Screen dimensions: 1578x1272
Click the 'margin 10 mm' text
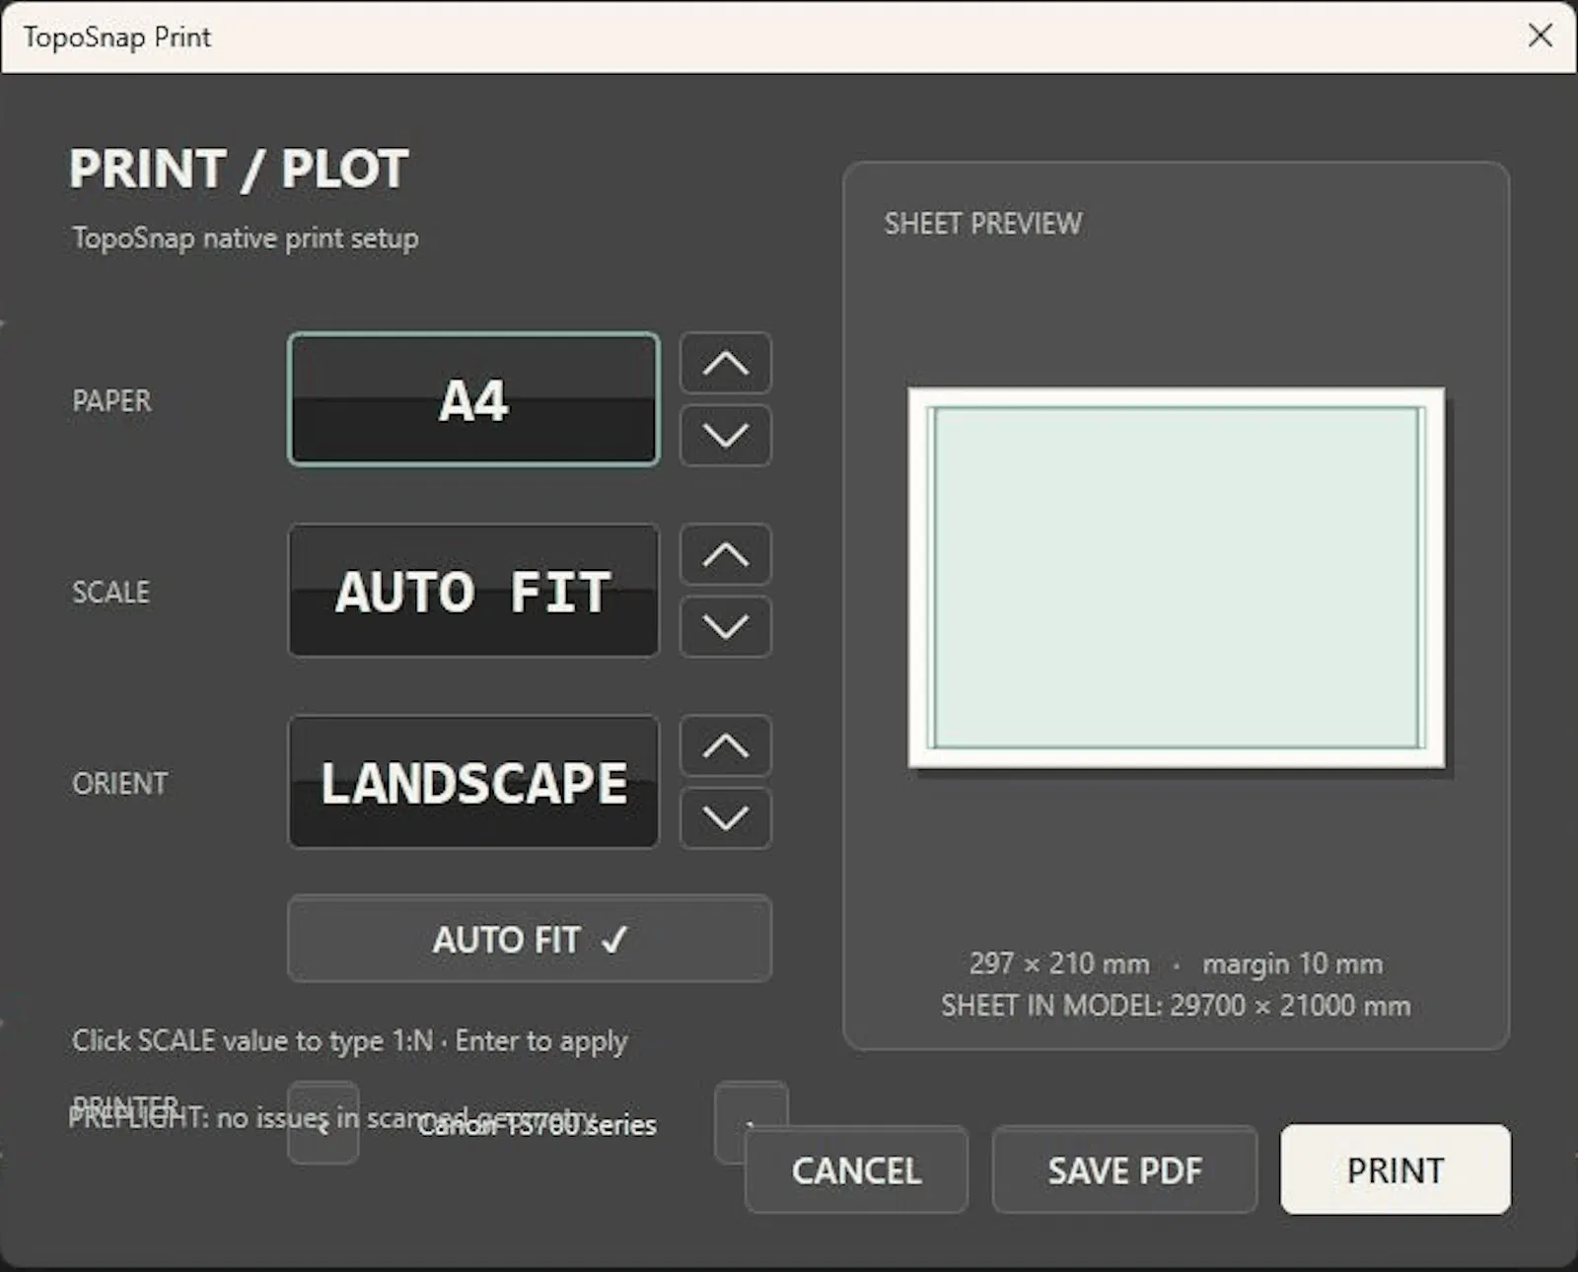tap(1292, 963)
